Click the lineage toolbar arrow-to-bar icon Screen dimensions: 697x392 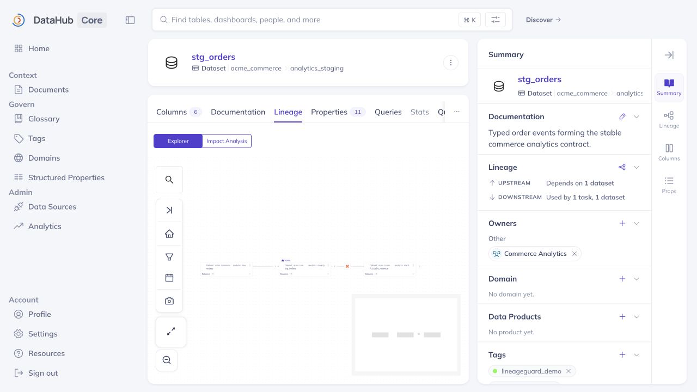tap(169, 210)
